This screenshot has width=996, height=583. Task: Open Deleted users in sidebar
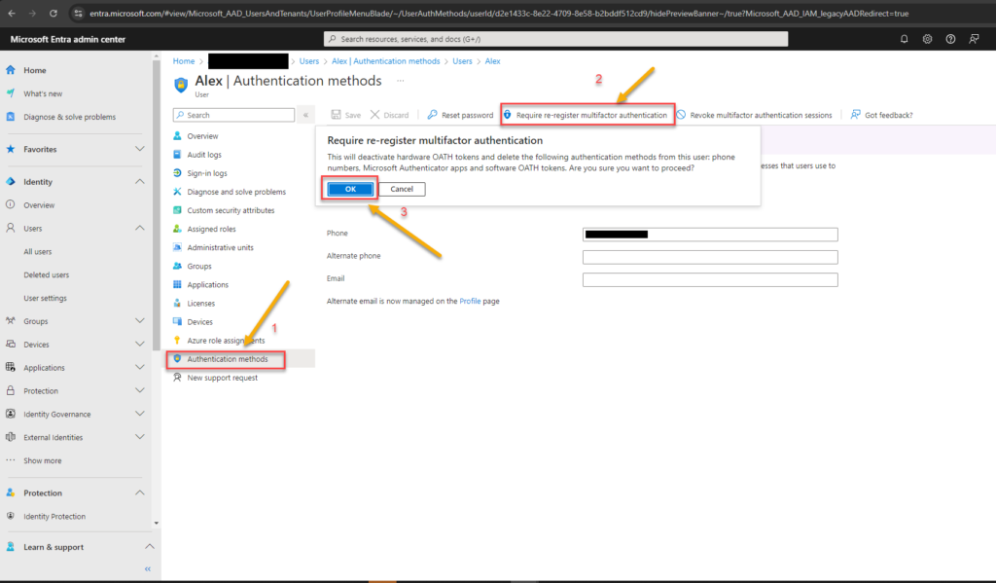click(47, 274)
